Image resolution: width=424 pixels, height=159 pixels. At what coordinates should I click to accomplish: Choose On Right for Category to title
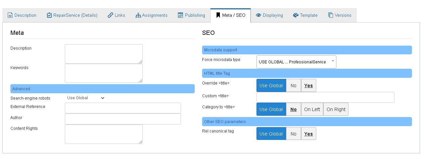(336, 109)
